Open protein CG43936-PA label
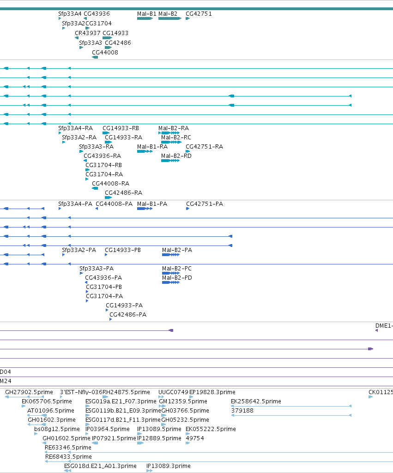 103,278
